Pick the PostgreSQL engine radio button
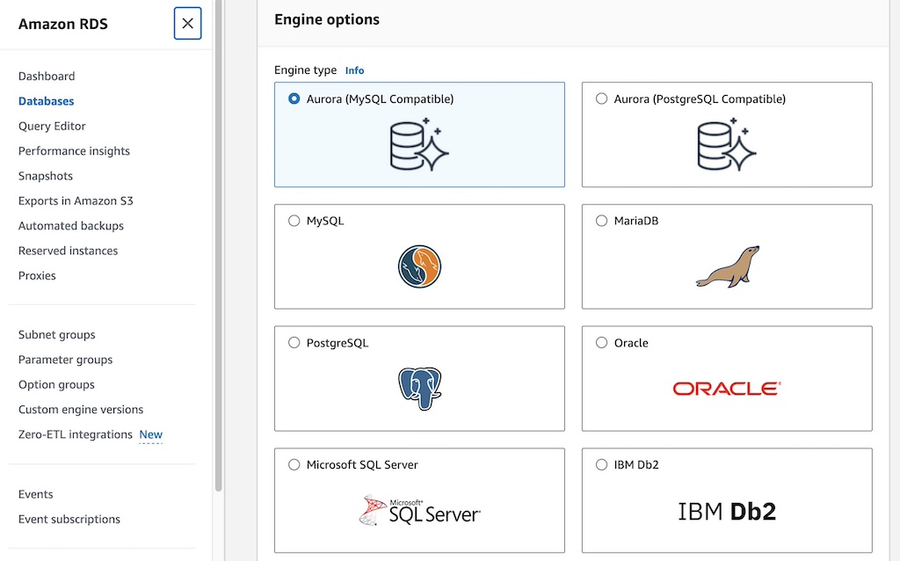The image size is (900, 561). (x=294, y=343)
